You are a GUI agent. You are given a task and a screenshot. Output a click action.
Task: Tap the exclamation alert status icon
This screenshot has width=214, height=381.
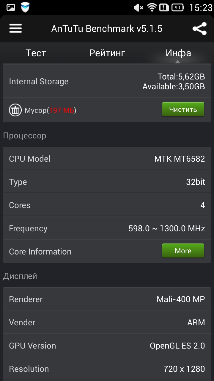(164, 8)
